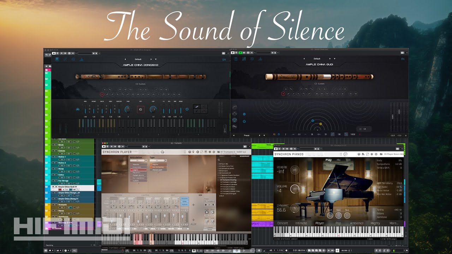This screenshot has height=254, width=452.
Task: Open the settings gear icon in the Qudi plugin
Action: tap(252, 59)
